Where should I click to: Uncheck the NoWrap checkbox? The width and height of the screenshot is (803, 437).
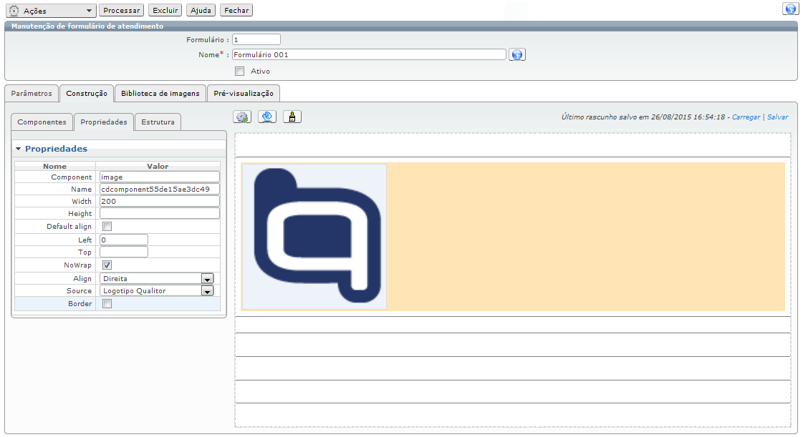(x=107, y=265)
